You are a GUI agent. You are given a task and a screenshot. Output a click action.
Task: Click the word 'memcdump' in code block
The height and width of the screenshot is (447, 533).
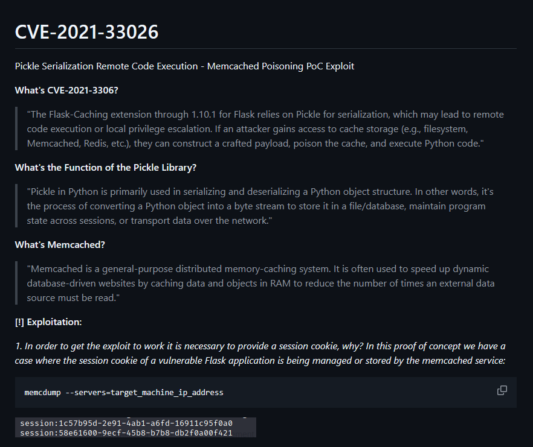point(42,393)
